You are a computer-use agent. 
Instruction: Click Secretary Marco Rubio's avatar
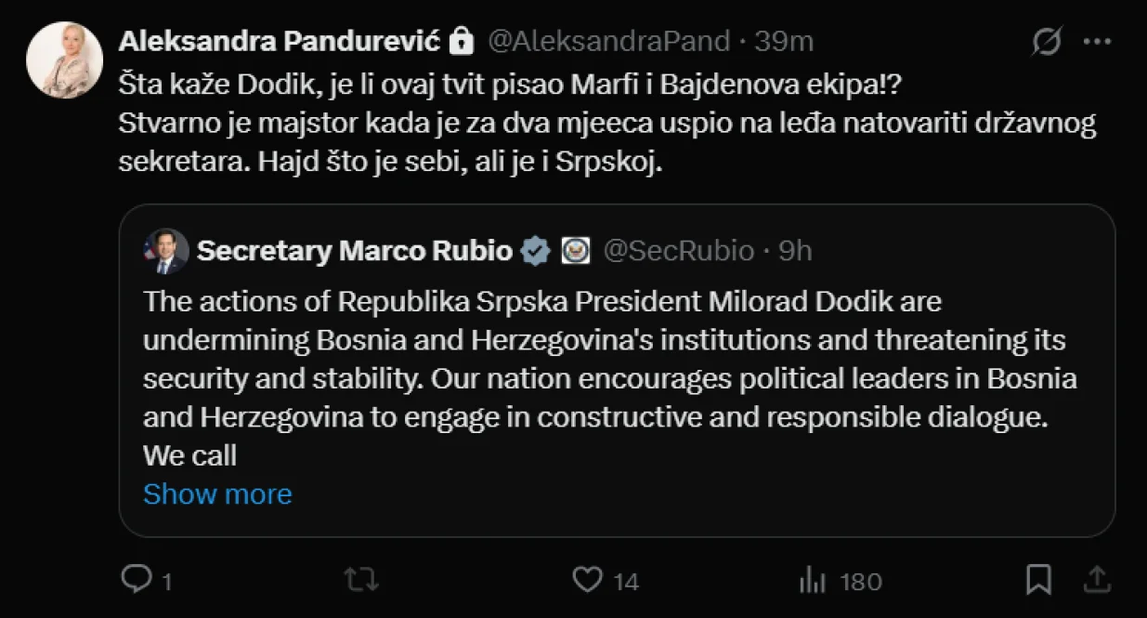167,249
